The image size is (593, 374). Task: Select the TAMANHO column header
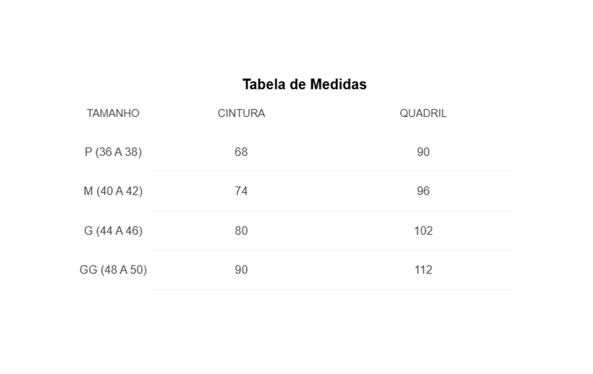coord(113,113)
